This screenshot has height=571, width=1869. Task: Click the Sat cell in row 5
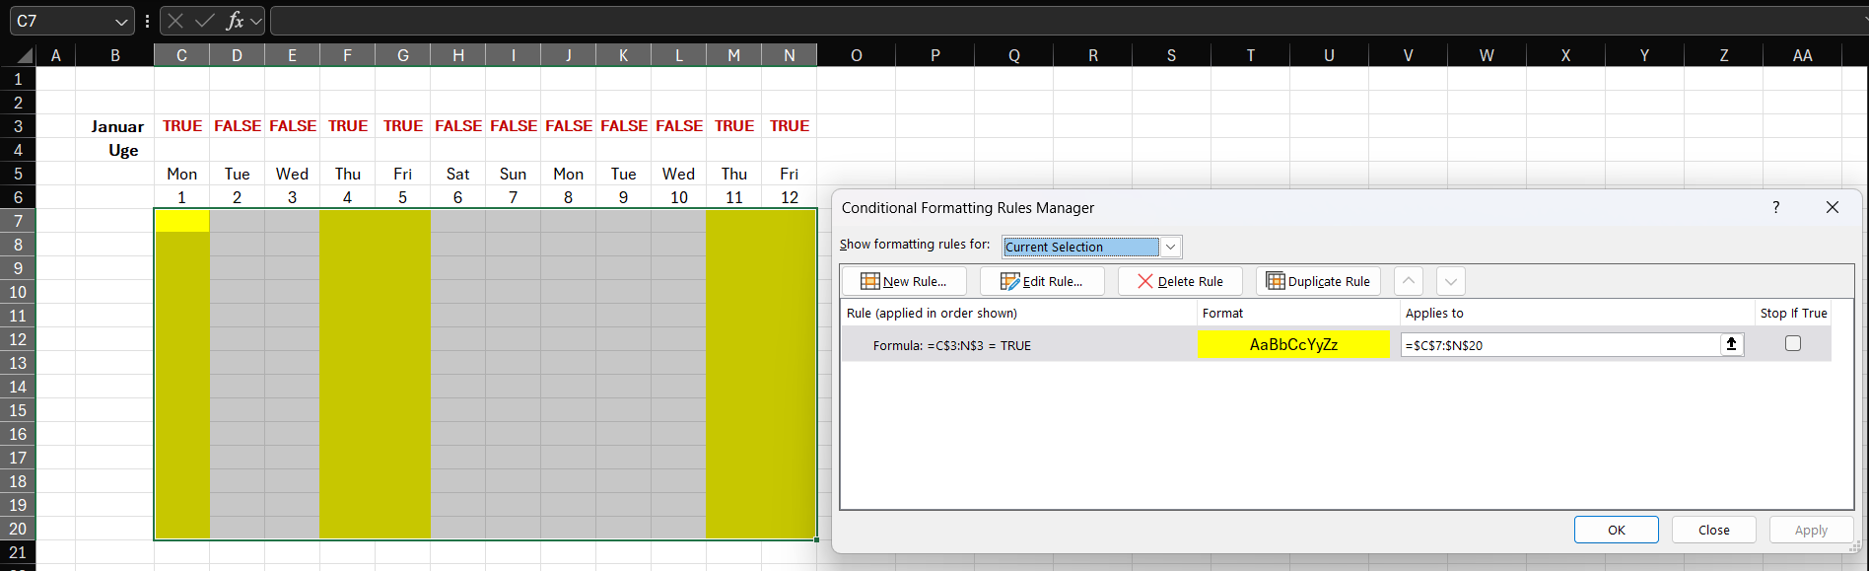click(458, 174)
